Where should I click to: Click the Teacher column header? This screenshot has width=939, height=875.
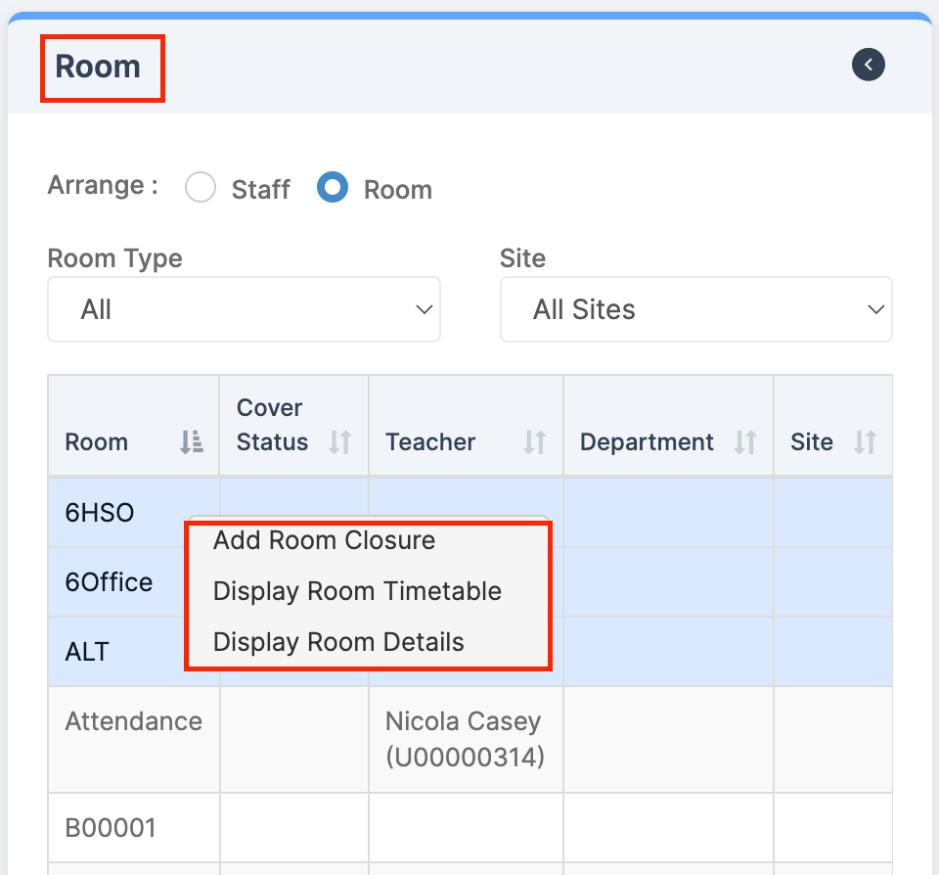point(466,426)
